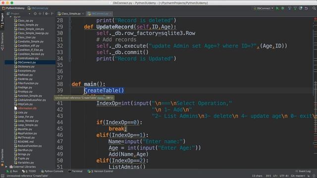Select Variables.py file
Screen dimensions: 317x178
[26, 163]
